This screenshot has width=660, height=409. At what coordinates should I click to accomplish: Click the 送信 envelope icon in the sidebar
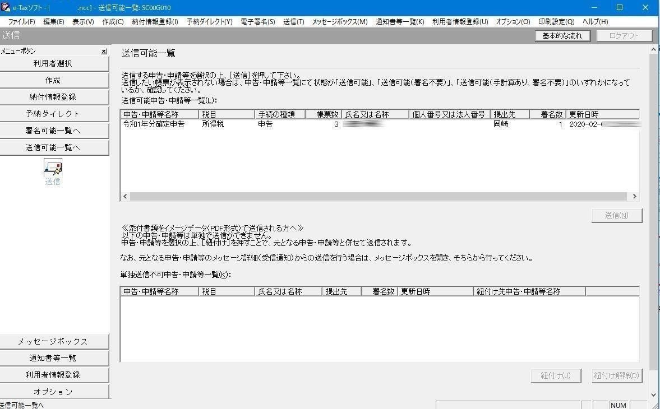pyautogui.click(x=52, y=168)
